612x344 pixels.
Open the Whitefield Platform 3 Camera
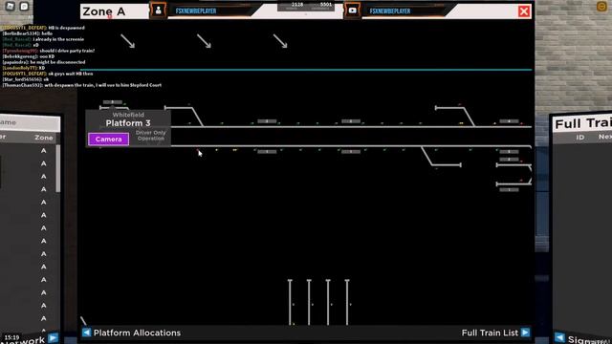[x=108, y=140]
